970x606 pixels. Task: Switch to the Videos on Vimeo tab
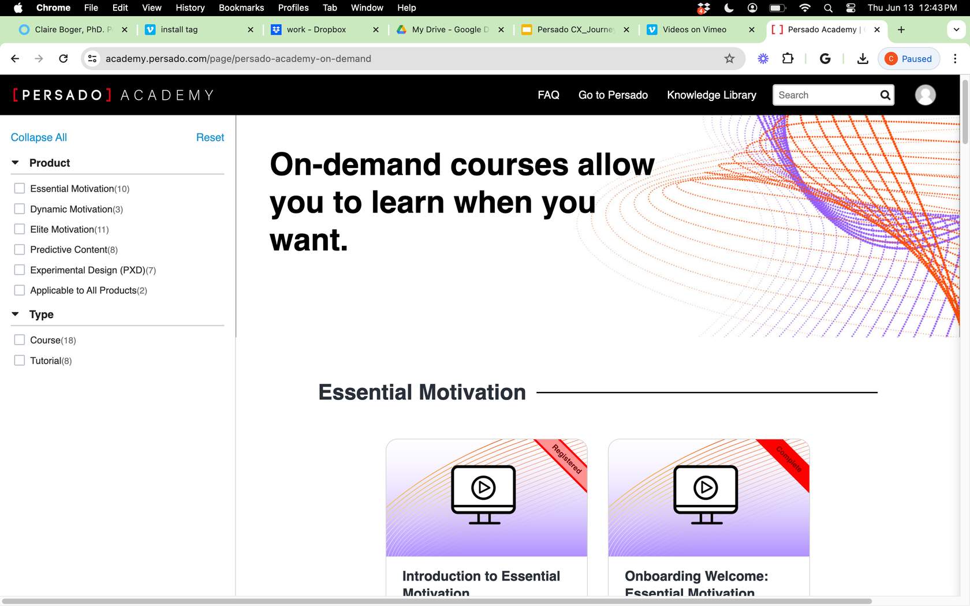[x=694, y=29]
